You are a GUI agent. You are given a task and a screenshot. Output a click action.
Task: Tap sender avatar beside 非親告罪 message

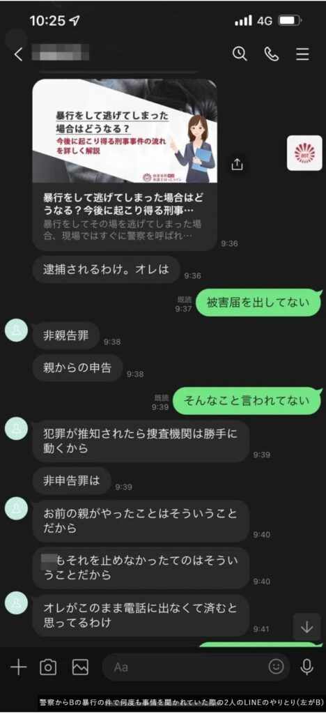point(16,330)
